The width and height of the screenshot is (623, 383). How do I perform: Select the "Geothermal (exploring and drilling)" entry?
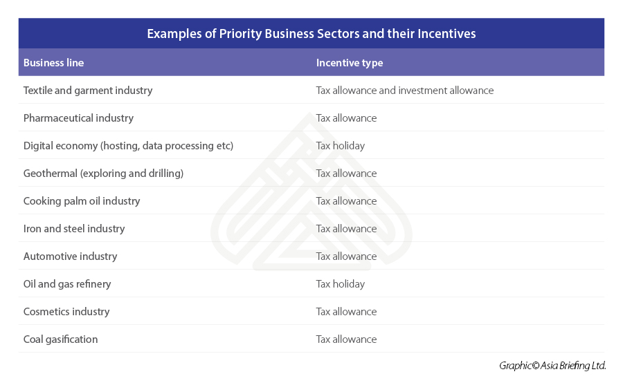[x=103, y=174]
